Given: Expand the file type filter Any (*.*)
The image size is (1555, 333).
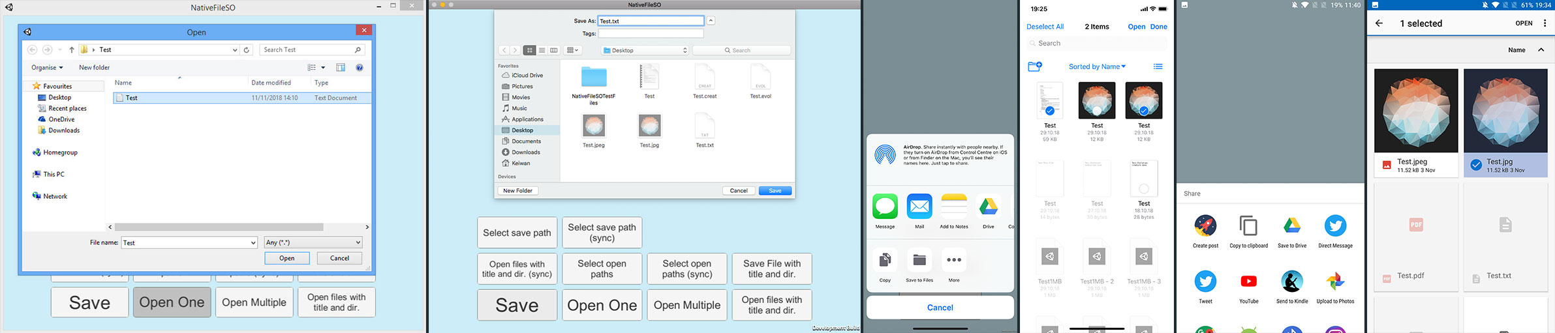Looking at the screenshot, I should 313,242.
